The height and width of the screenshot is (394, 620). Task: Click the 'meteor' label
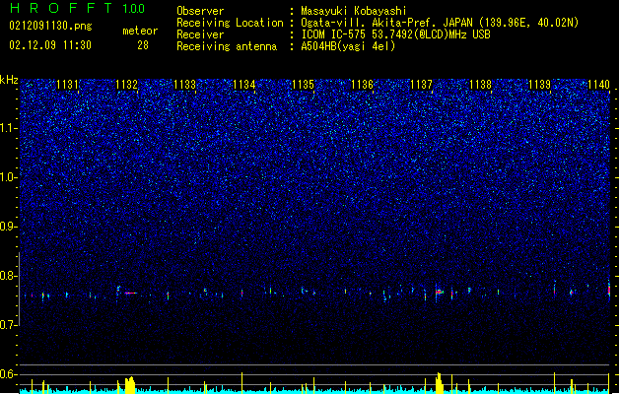(140, 31)
